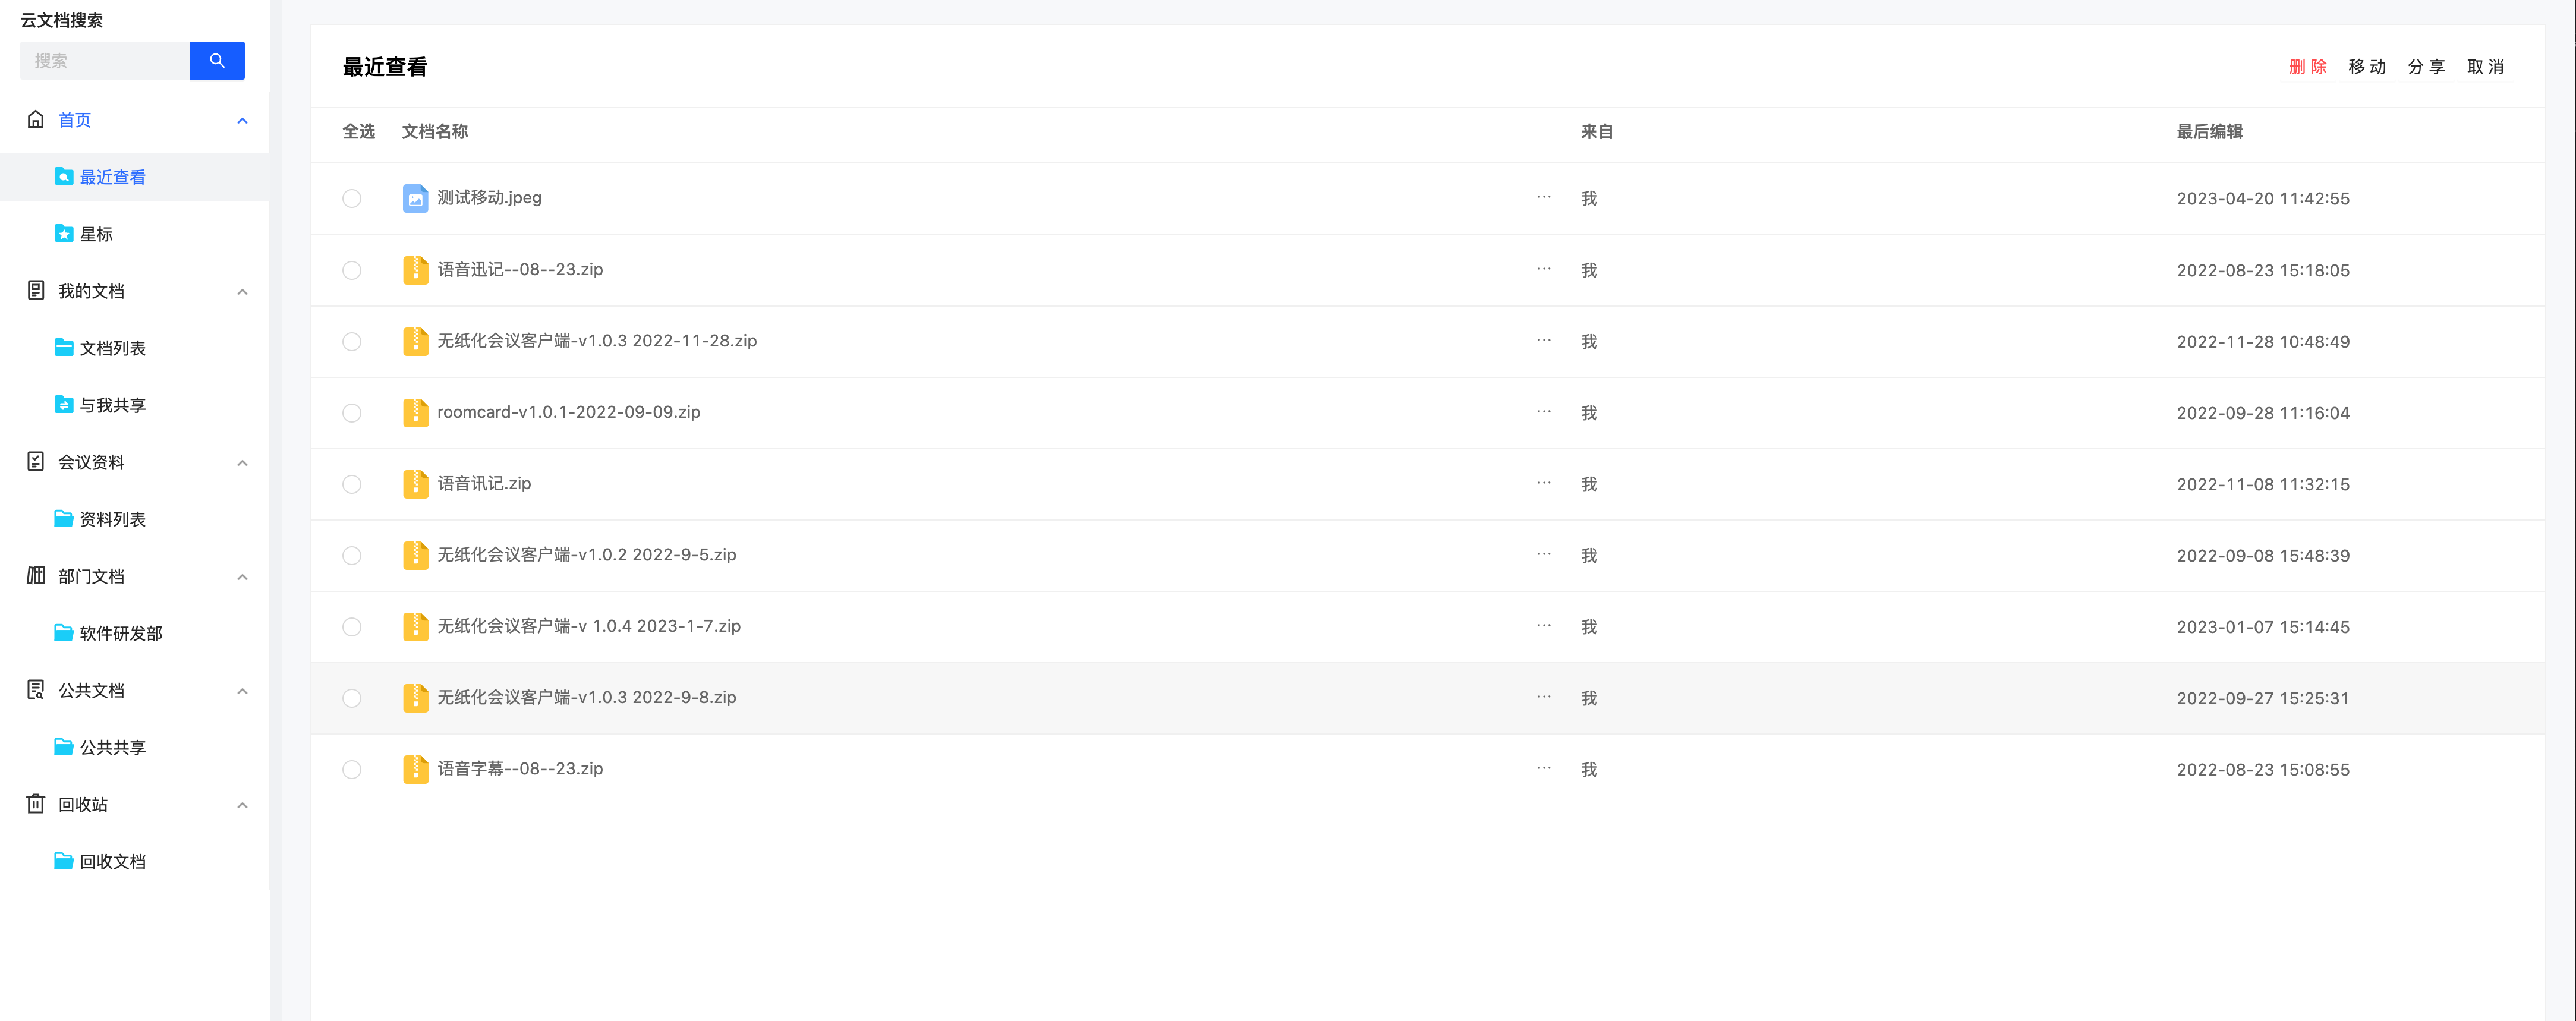Screen dimensions: 2576x1021
Task: Click the 会议资料 checklist icon
Action: [36, 461]
